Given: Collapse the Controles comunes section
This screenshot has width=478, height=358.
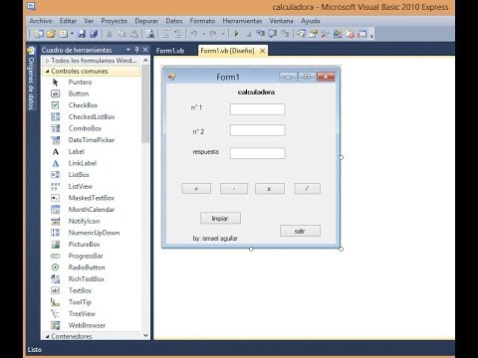Looking at the screenshot, I should coord(47,71).
